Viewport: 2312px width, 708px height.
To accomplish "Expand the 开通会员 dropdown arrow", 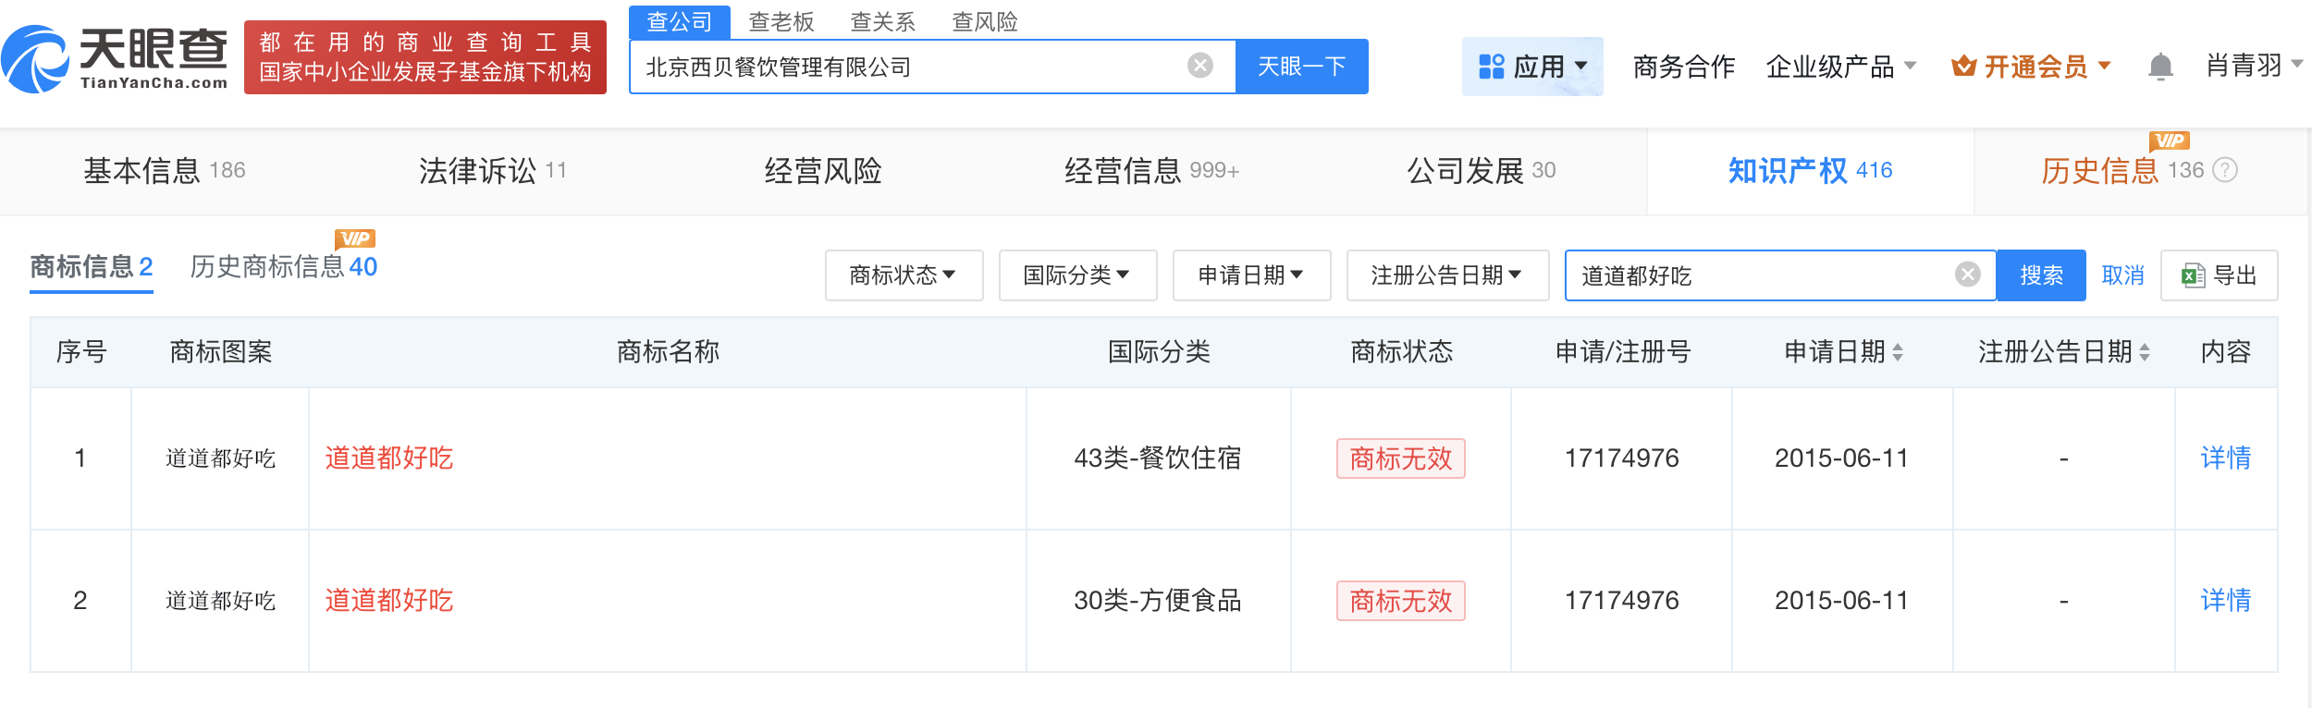I will point(2104,66).
